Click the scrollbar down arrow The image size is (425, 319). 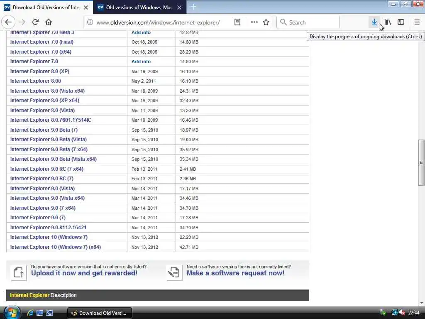pyautogui.click(x=422, y=303)
